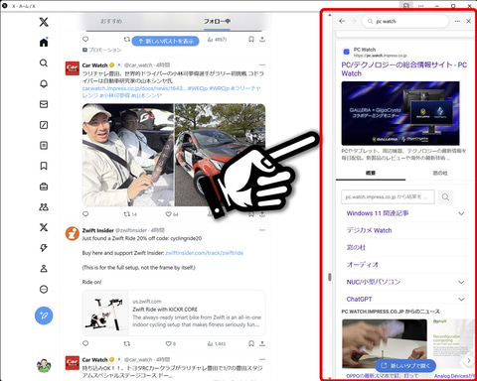This screenshot has width=477, height=381.
Task: Open the Zwift Ride with KICKR CORE link card
Action: click(174, 313)
